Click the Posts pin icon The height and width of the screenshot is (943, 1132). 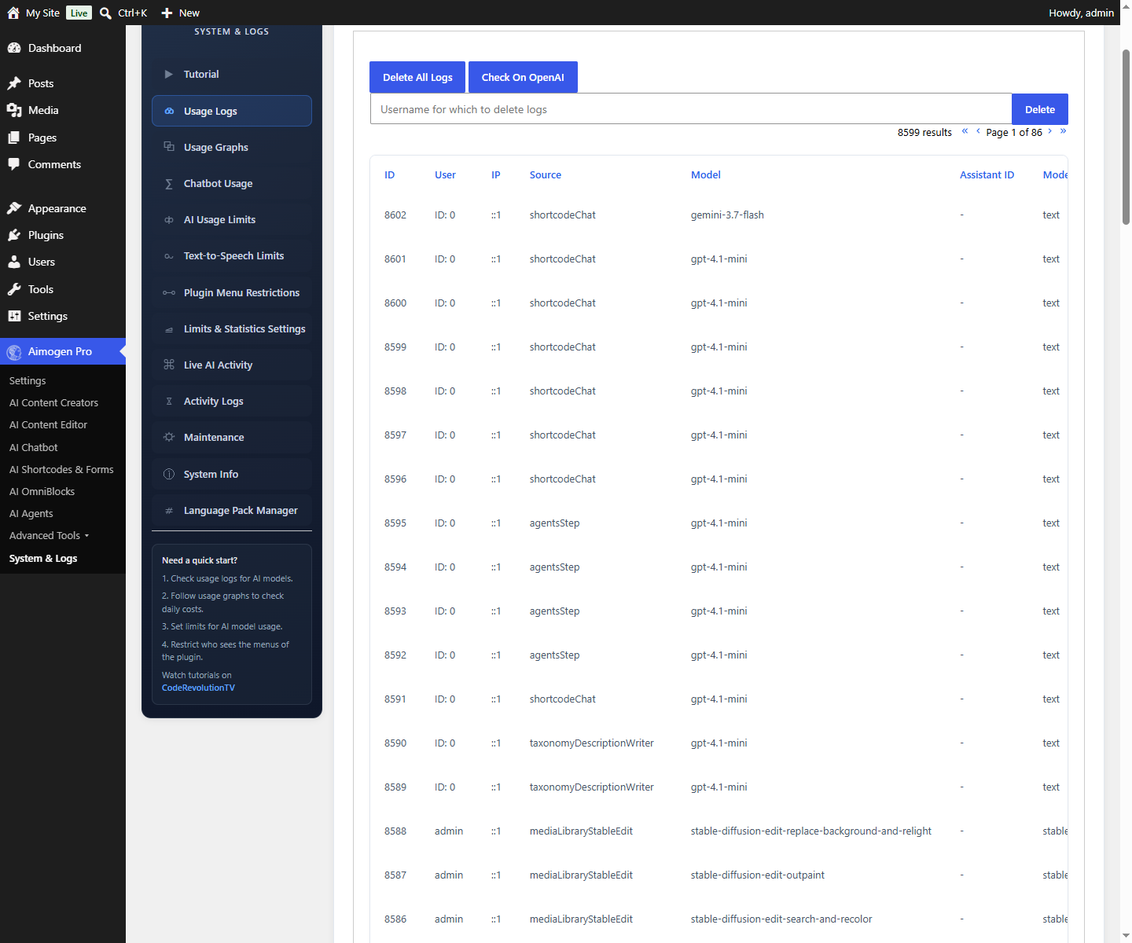[x=14, y=83]
